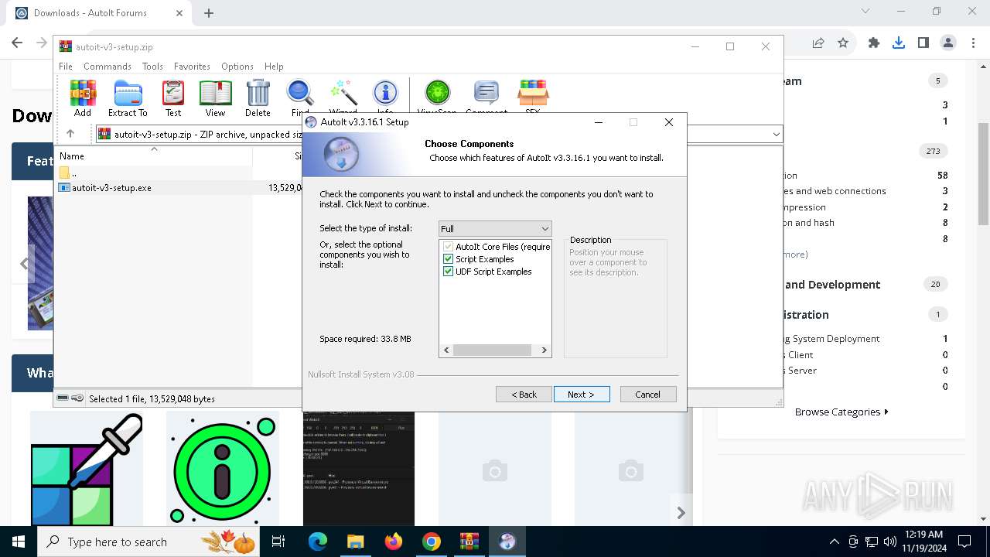Open a new Chrome tab
The height and width of the screenshot is (557, 990).
click(x=209, y=13)
